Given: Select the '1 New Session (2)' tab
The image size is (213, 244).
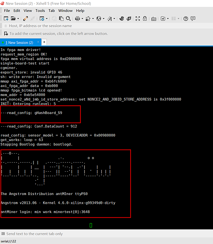Looking at the screenshot, I should point(19,42).
